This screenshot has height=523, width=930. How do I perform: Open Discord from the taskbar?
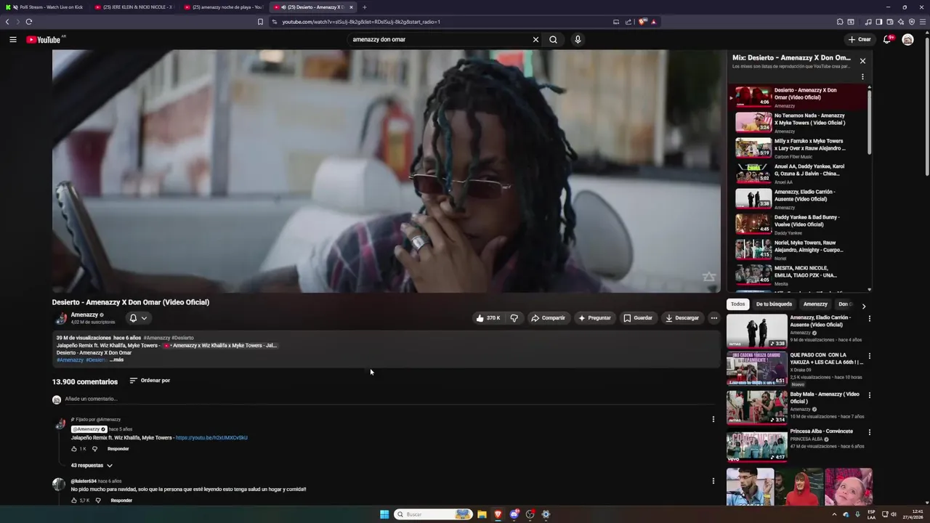point(514,514)
